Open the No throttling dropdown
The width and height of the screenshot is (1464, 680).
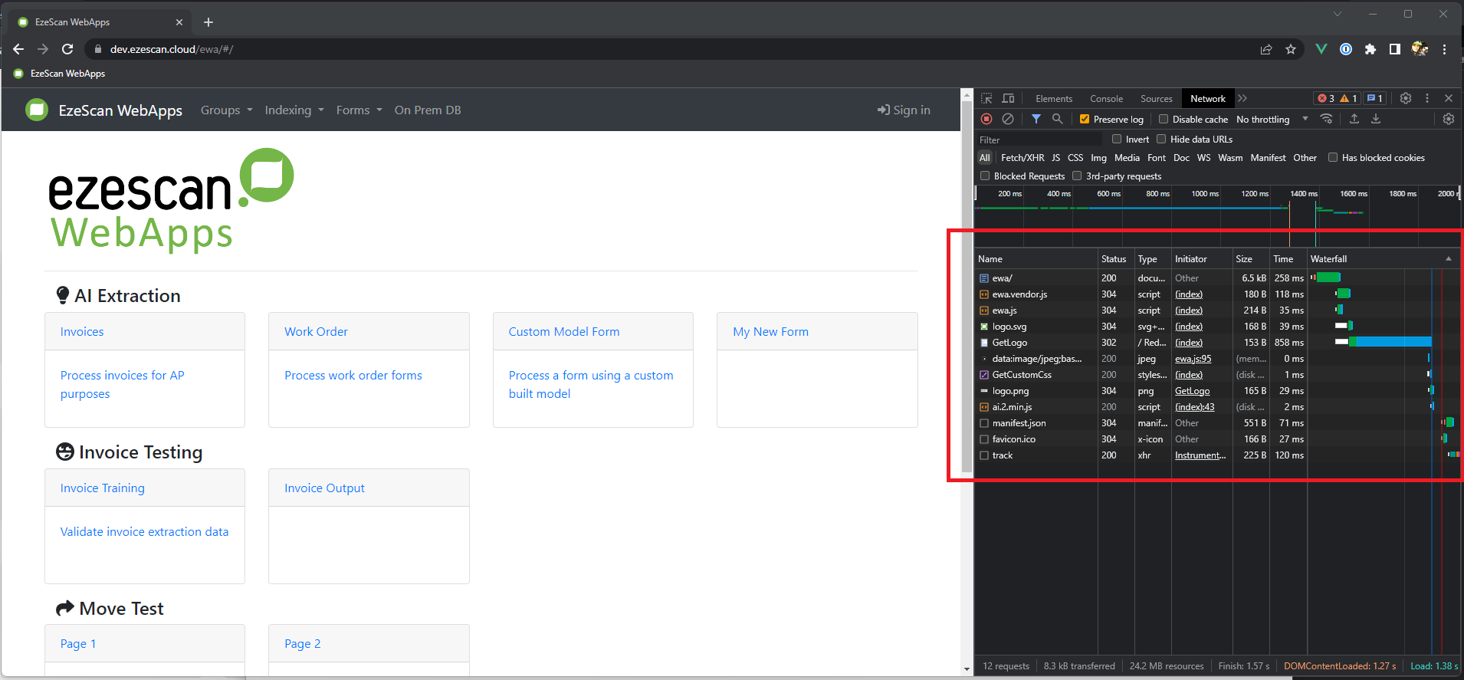[x=1272, y=119]
